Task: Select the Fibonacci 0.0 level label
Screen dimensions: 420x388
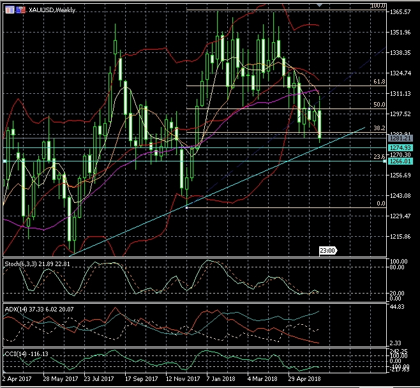Action: (x=380, y=204)
